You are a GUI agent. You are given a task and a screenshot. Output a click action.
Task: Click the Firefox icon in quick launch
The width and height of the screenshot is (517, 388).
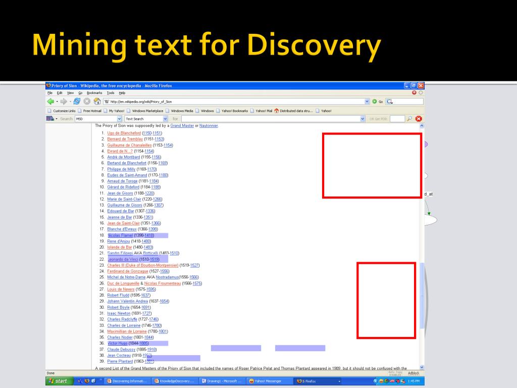[87, 381]
